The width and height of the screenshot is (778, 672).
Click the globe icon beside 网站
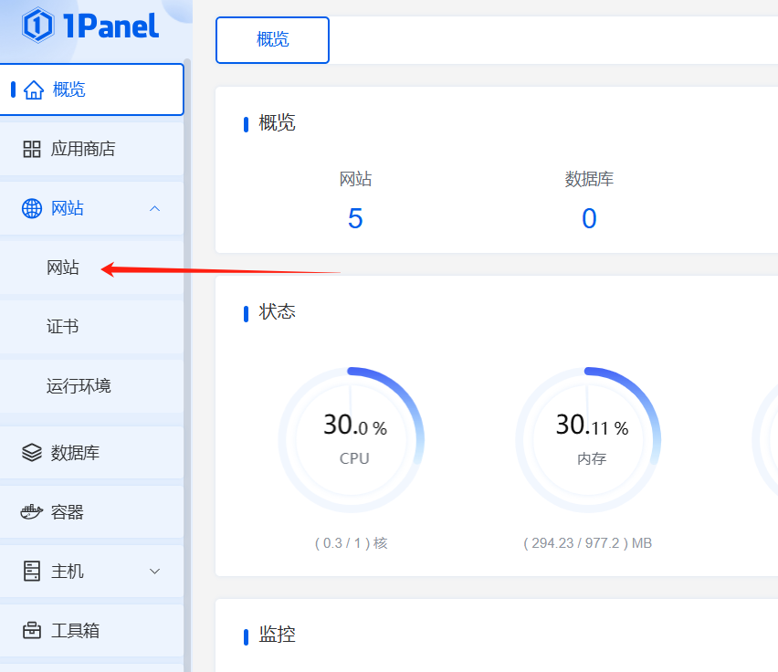(32, 208)
